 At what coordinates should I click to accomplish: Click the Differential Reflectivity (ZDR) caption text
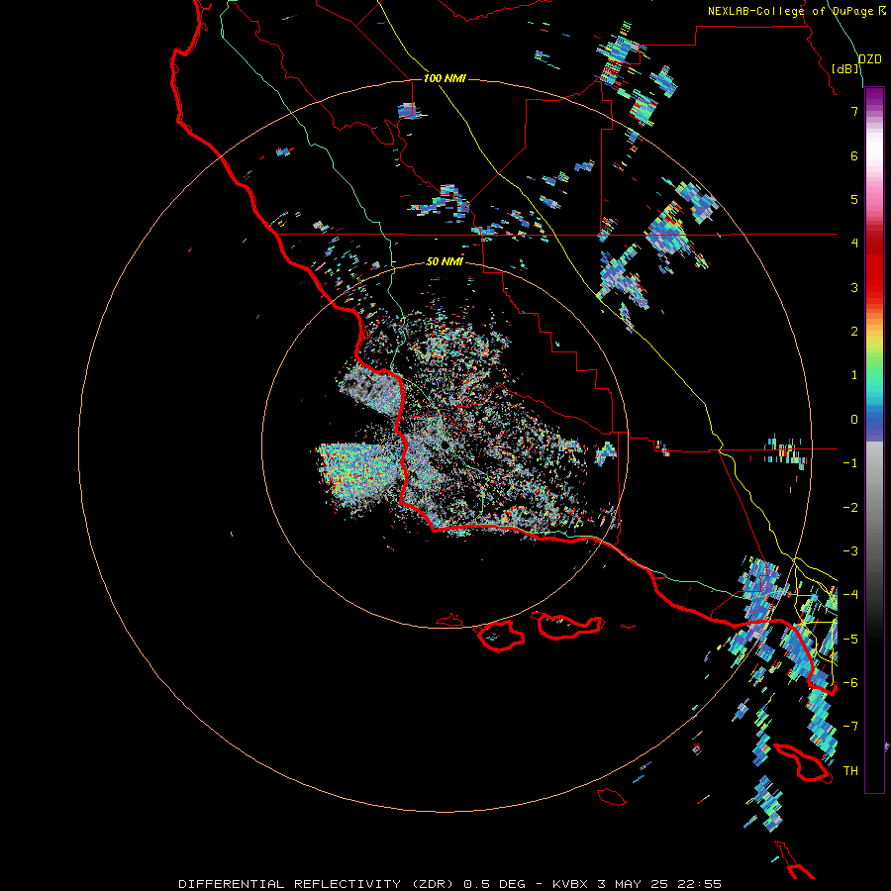(318, 884)
